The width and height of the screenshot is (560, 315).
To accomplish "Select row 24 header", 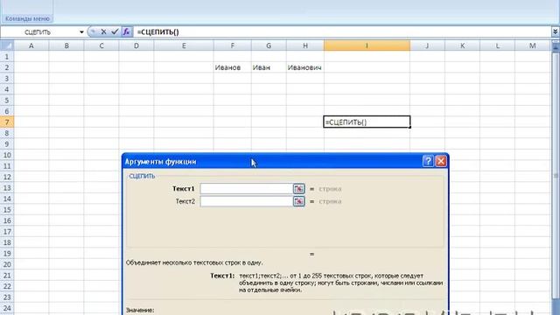I will point(7,308).
